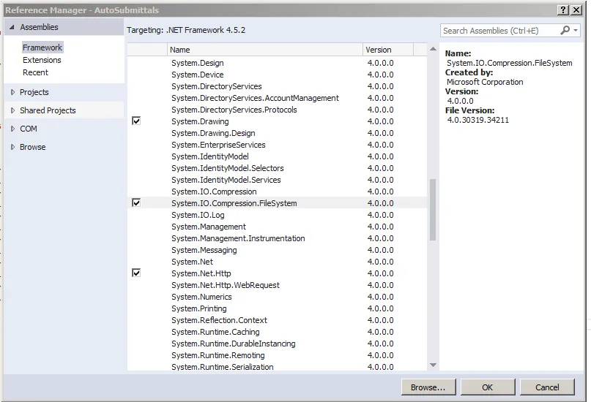The height and width of the screenshot is (402, 591).
Task: Click the Browse... button
Action: [428, 387]
